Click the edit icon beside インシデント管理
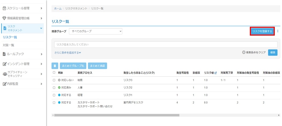 pyautogui.click(x=5, y=64)
